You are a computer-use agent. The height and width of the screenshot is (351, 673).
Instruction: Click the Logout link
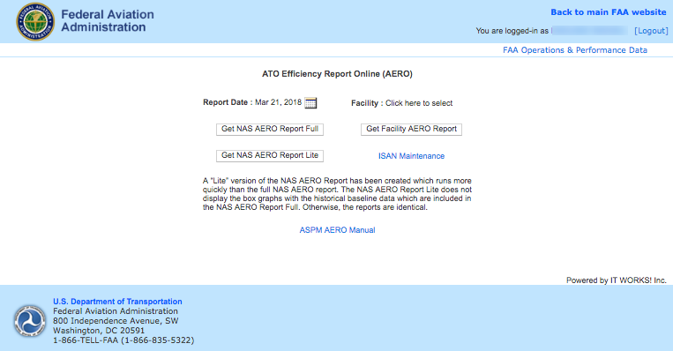[651, 31]
